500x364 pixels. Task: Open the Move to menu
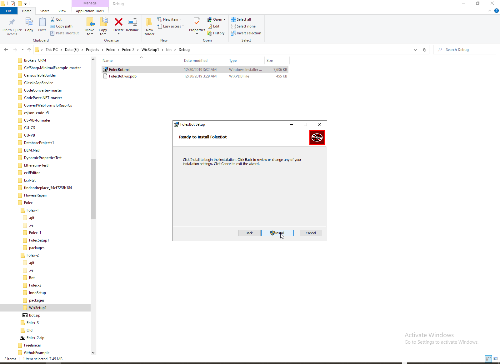(x=90, y=27)
